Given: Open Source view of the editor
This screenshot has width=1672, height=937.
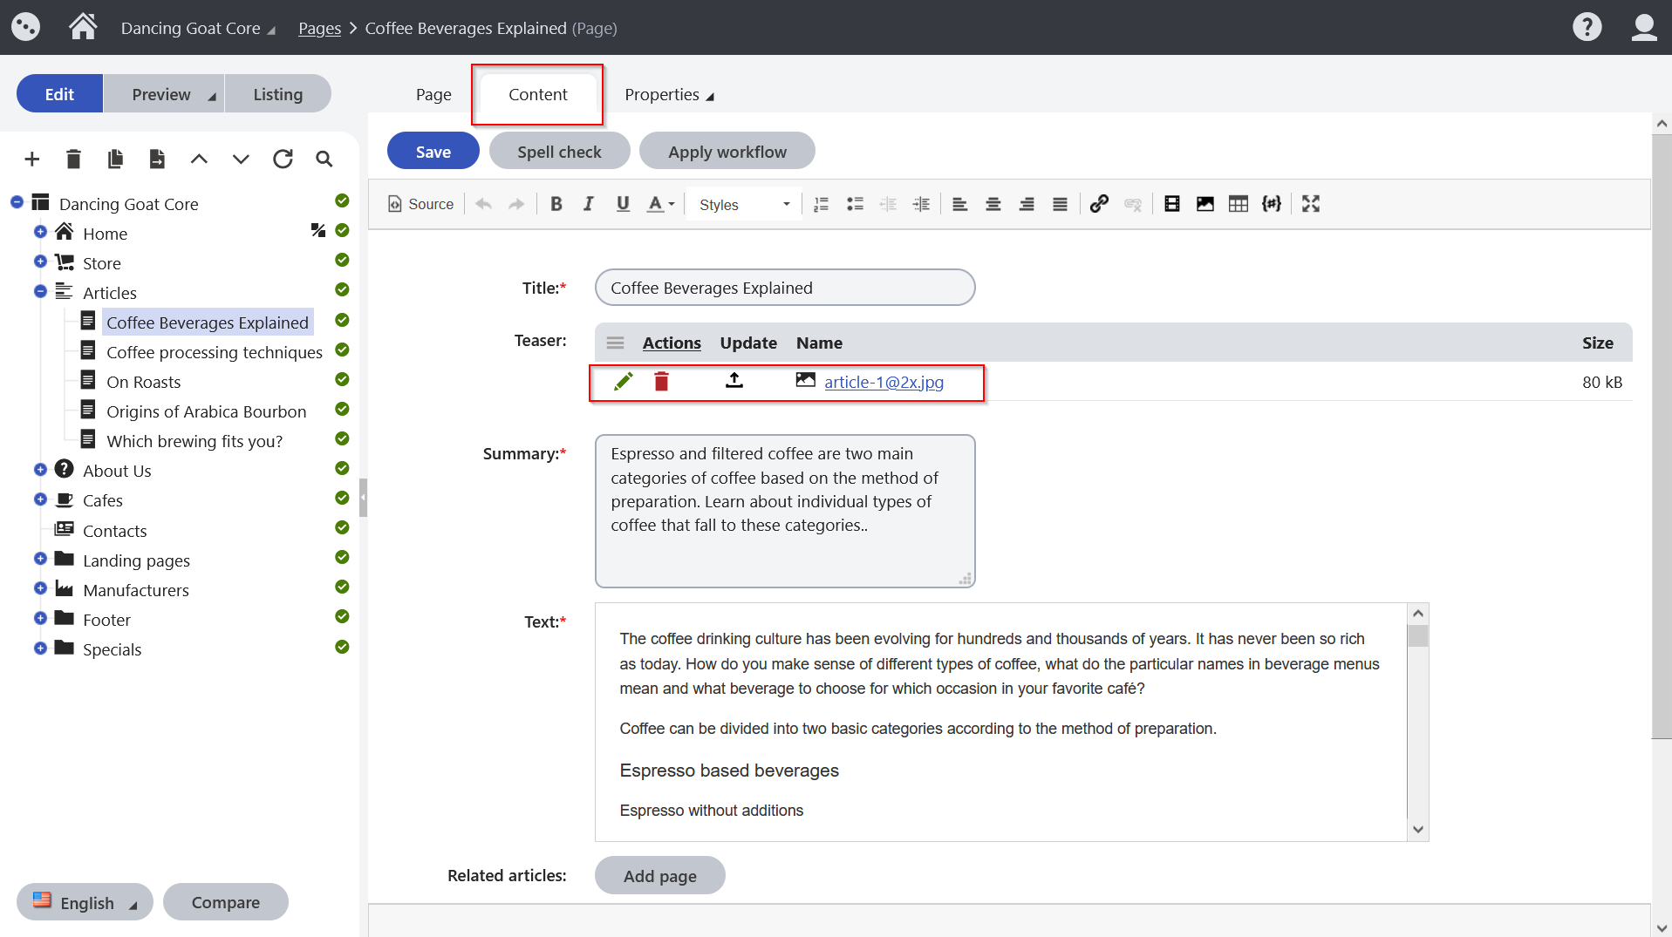Looking at the screenshot, I should point(420,203).
